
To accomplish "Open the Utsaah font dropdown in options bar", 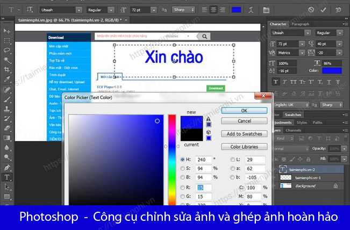I will (79, 10).
